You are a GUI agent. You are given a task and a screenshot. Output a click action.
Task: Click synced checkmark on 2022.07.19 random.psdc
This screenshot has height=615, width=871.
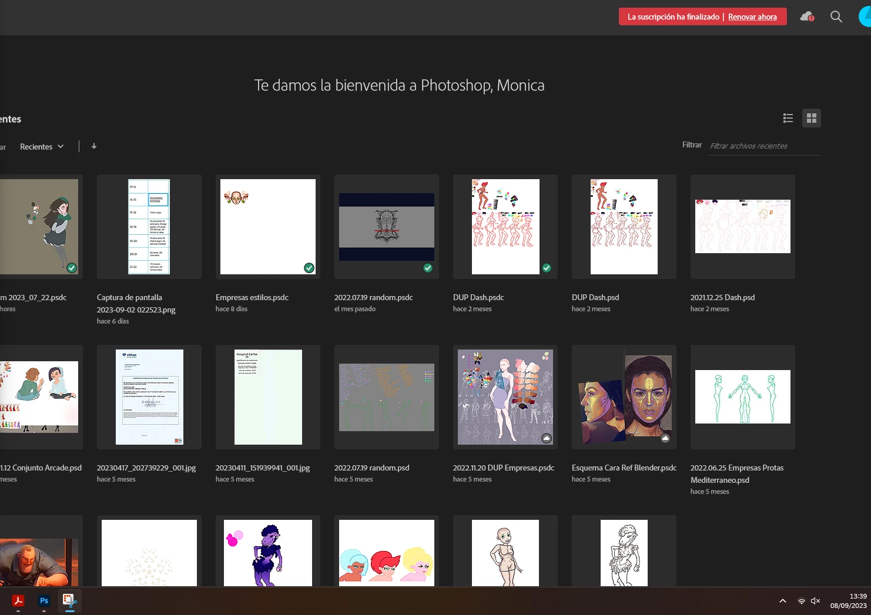point(428,268)
